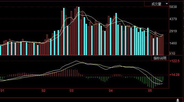Viewport: 184px width, 102px height.
Task: Click the +14.28 MACD axis label
Action: coord(174,75)
